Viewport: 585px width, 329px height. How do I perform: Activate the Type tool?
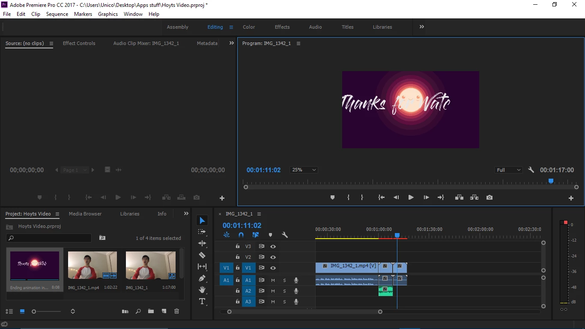click(x=202, y=302)
